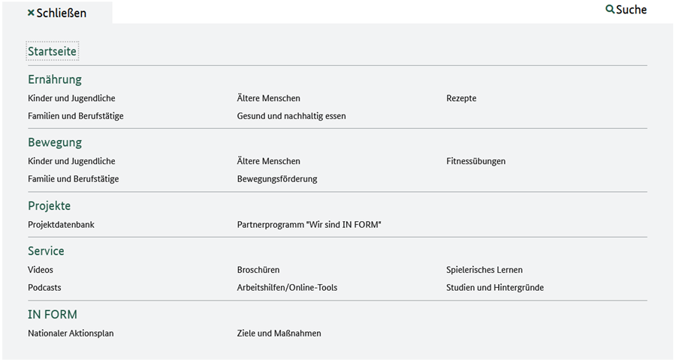This screenshot has height=362, width=676.
Task: Go to Nationaler Aktionsplan
Action: click(x=71, y=334)
